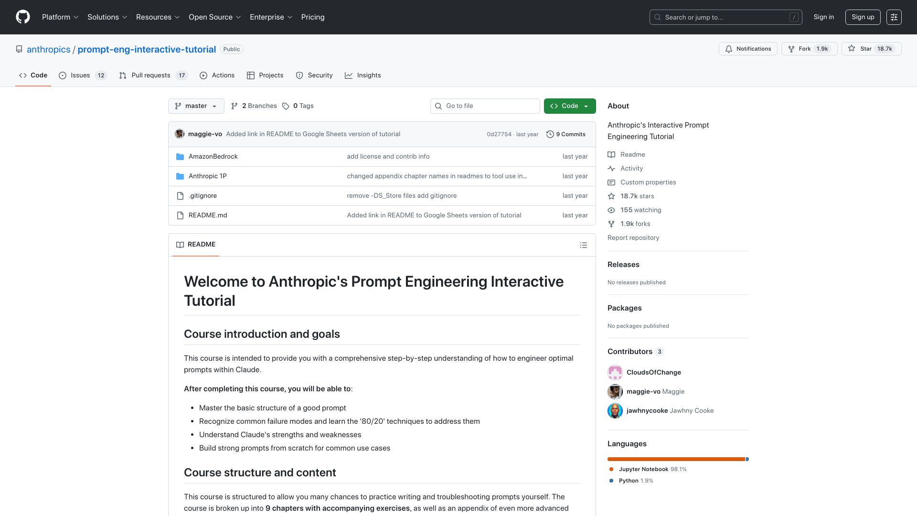Viewport: 917px width, 516px height.
Task: Click the AmazonBedrock folder icon
Action: (180, 157)
